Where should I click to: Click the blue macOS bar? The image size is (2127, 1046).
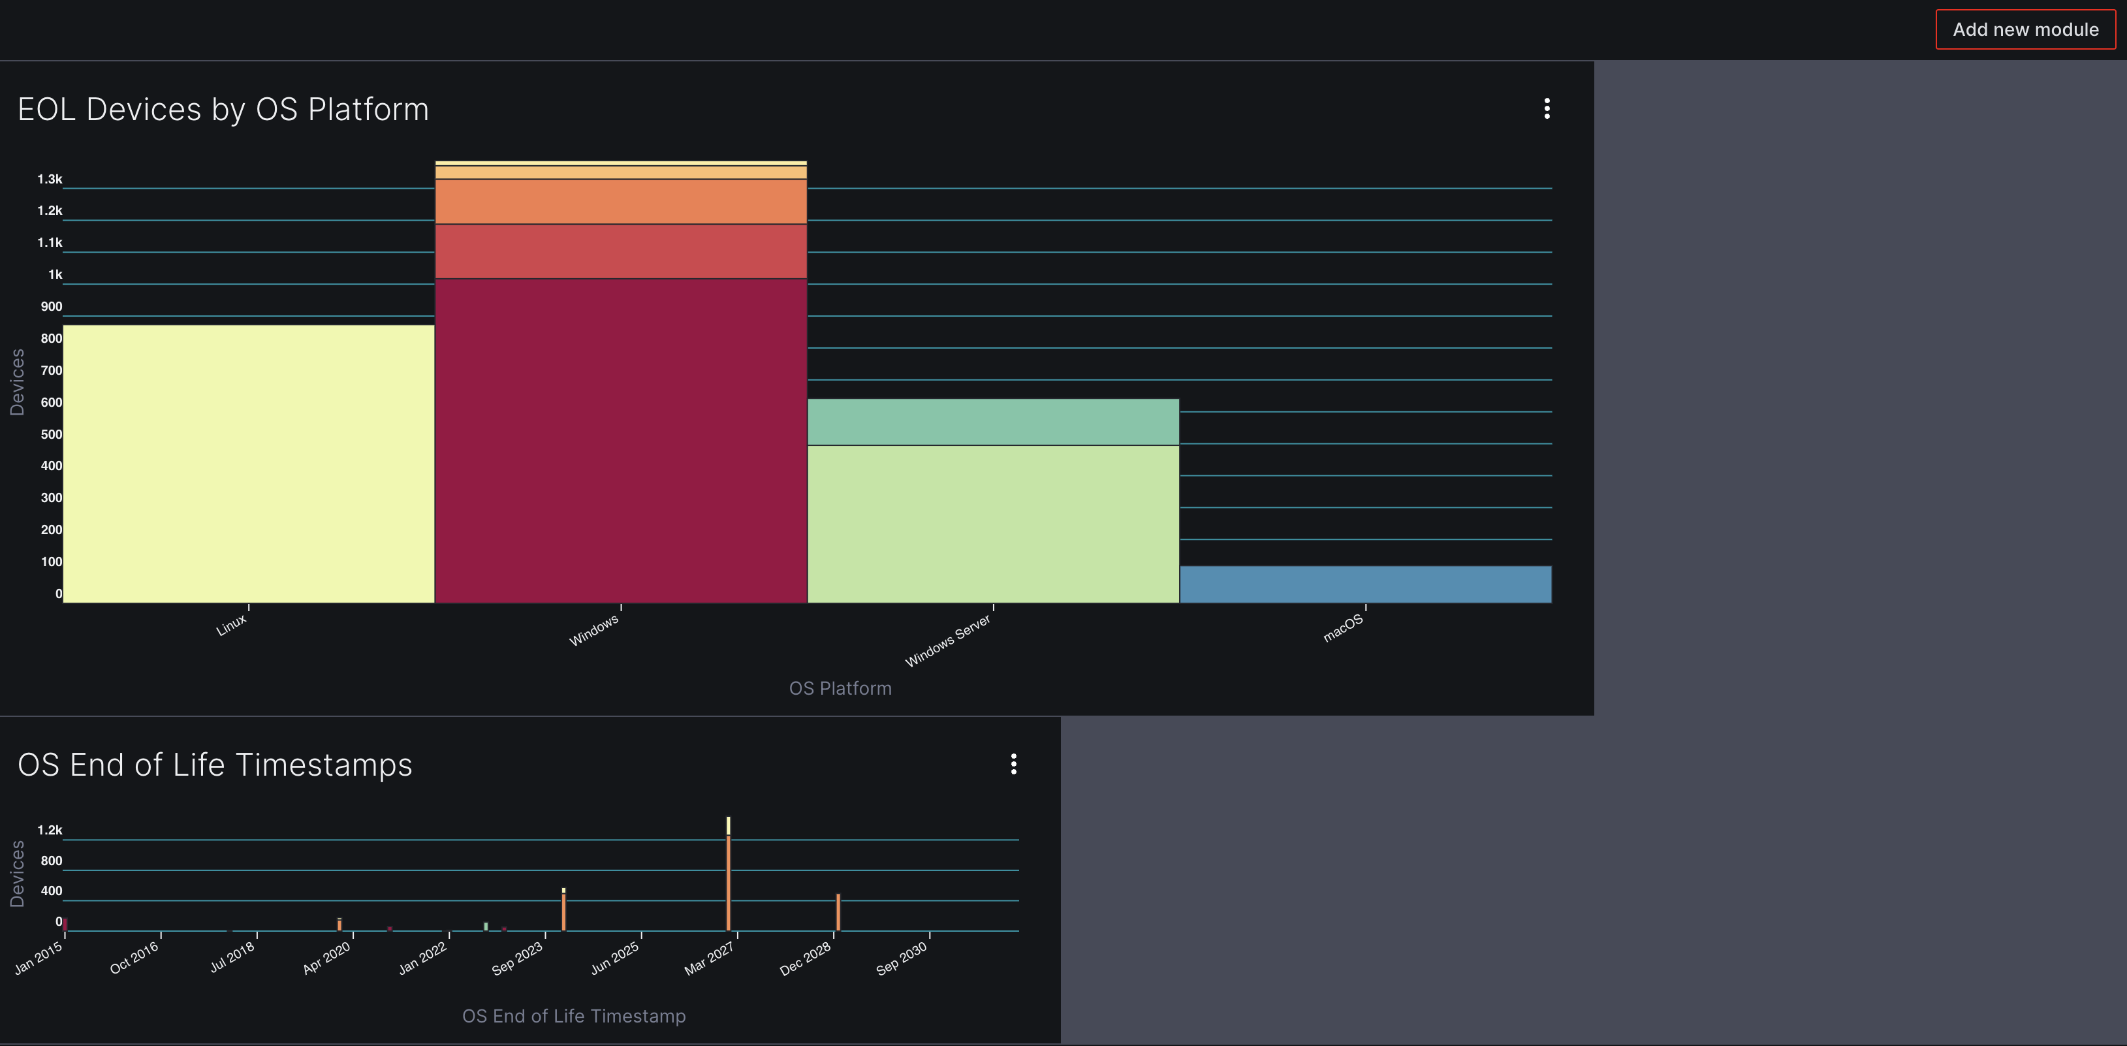pyautogui.click(x=1363, y=583)
